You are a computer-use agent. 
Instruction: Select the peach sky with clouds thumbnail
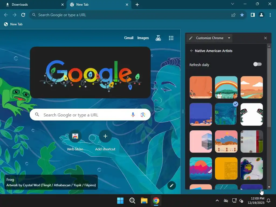(x=252, y=87)
